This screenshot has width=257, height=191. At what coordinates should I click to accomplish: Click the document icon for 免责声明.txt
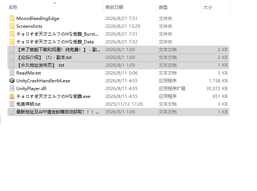click(x=12, y=104)
